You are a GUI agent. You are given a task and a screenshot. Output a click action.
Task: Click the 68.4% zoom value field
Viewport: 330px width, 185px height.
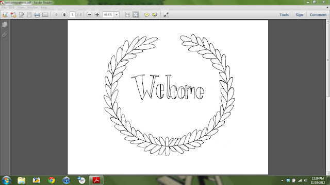point(108,15)
